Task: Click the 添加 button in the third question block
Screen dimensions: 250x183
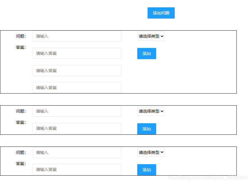Action: (x=146, y=170)
